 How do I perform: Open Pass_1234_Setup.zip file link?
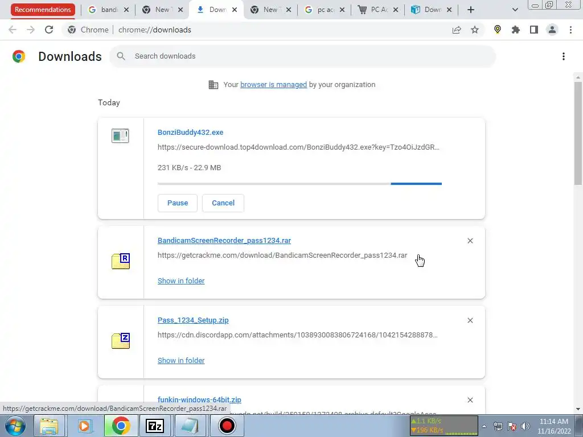193,320
